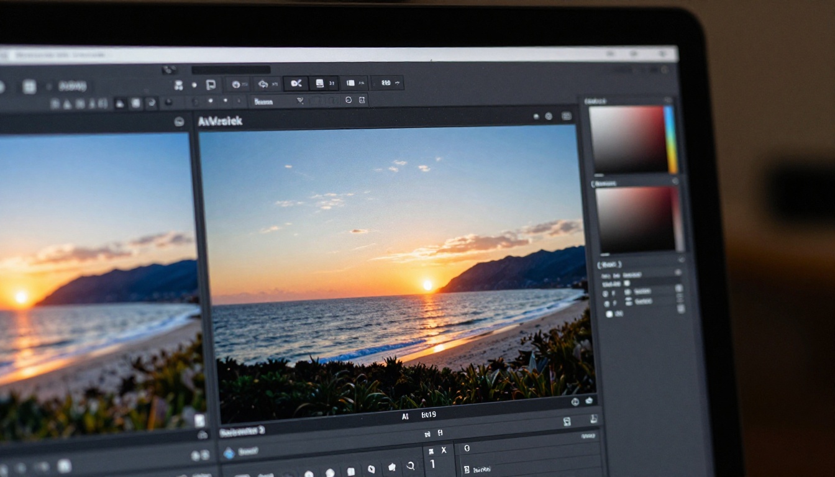This screenshot has height=477, width=835.
Task: Adjust the rainbow hue strip
Action: pyautogui.click(x=671, y=140)
